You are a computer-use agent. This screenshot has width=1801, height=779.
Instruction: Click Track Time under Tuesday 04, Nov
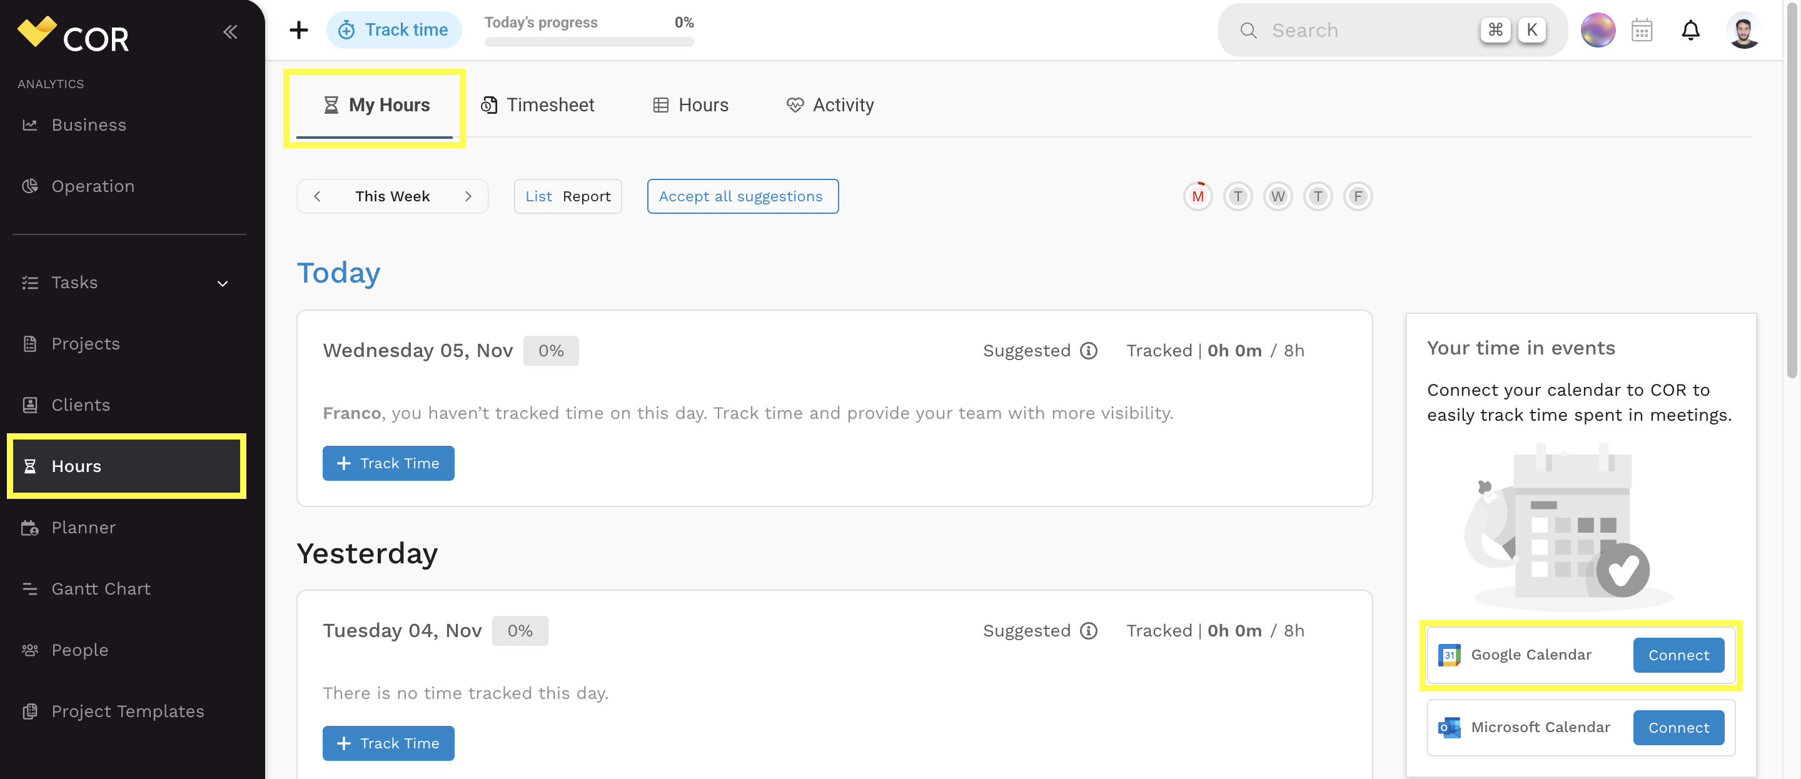click(388, 743)
